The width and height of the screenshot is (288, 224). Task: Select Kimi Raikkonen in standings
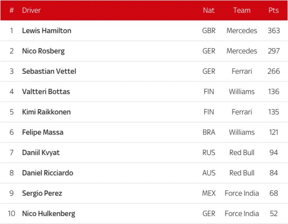coord(46,112)
